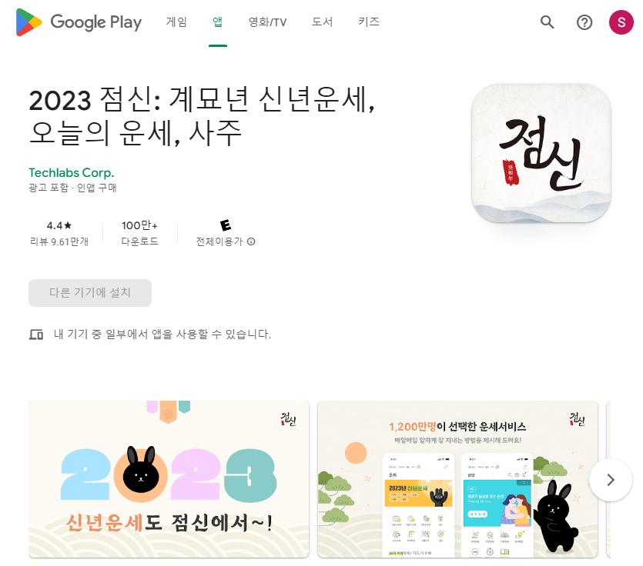The image size is (643, 566).
Task: Click the E content rating icon
Action: click(226, 225)
